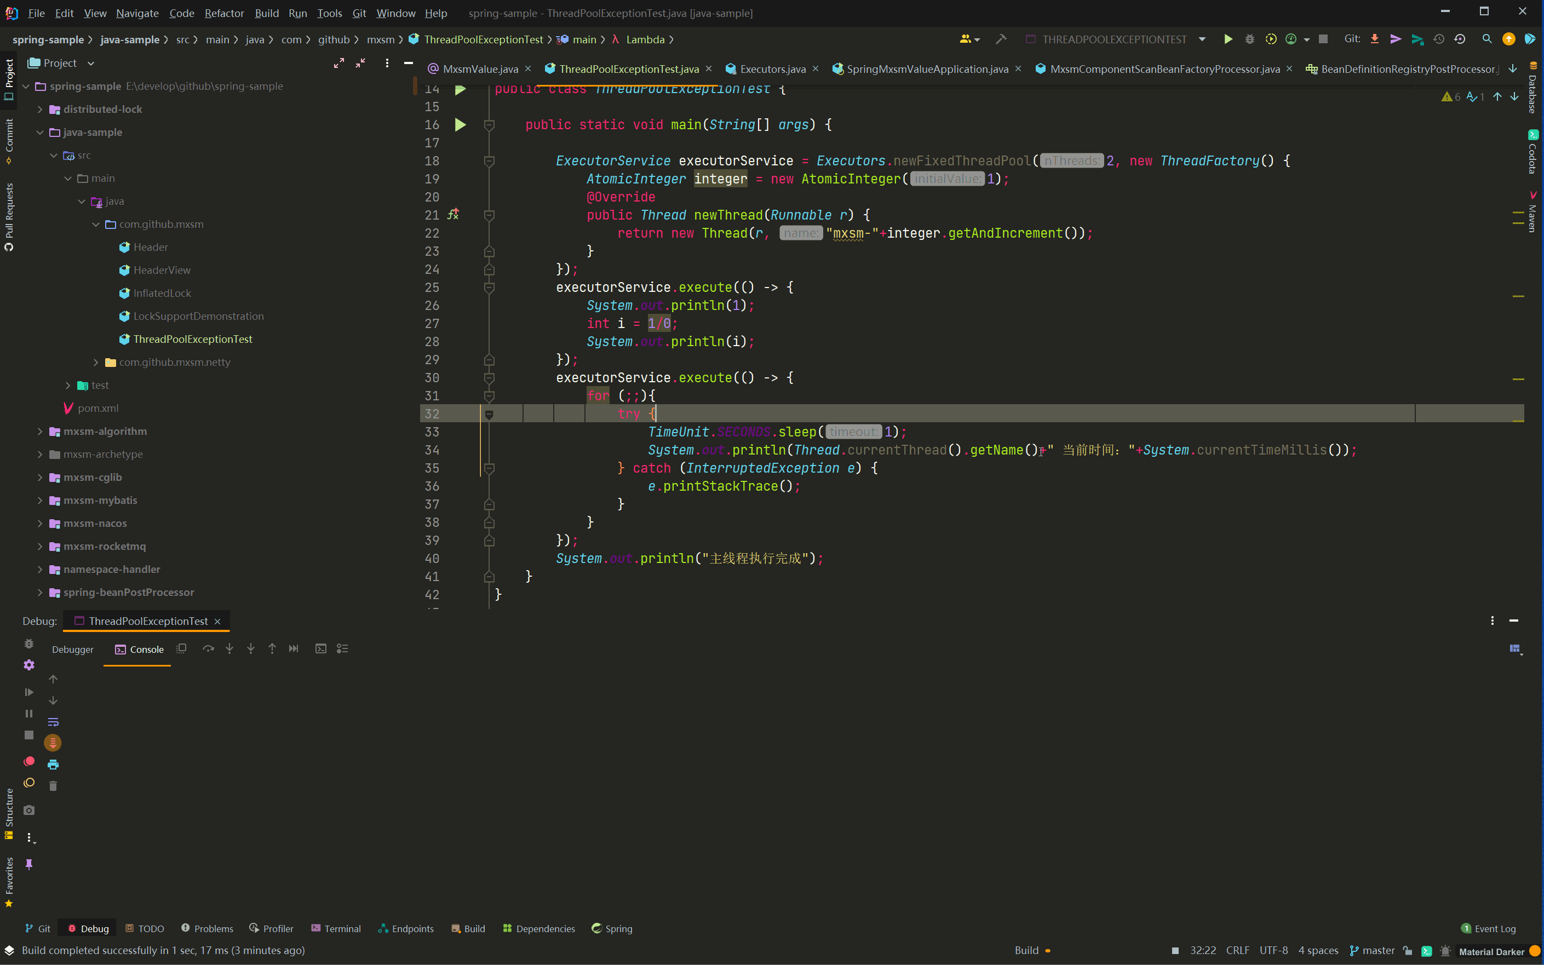Toggle Pin Tab in debug panel
Viewport: 1544px width, 965px height.
click(x=30, y=864)
